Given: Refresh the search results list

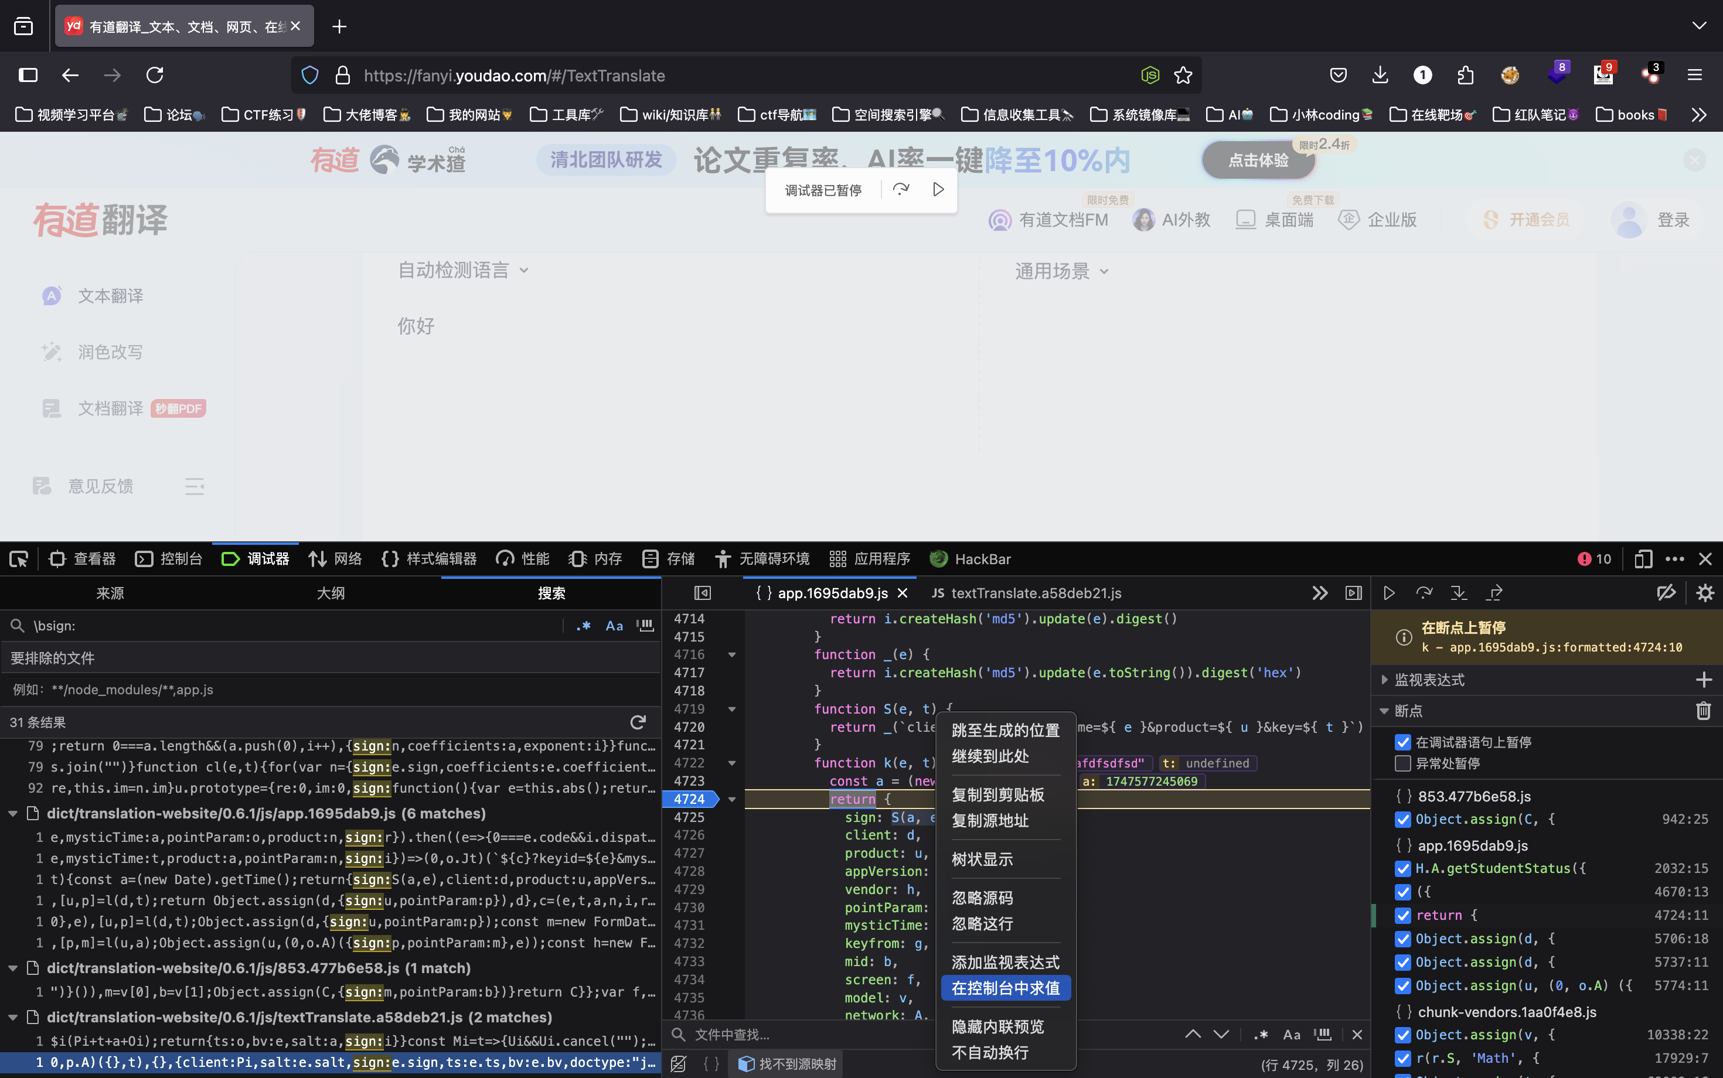Looking at the screenshot, I should pyautogui.click(x=638, y=722).
